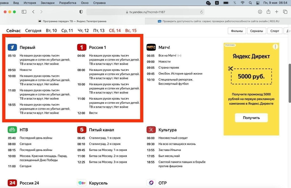Open the Россия 1 channel title link
The height and width of the screenshot is (188, 291).
pos(98,47)
